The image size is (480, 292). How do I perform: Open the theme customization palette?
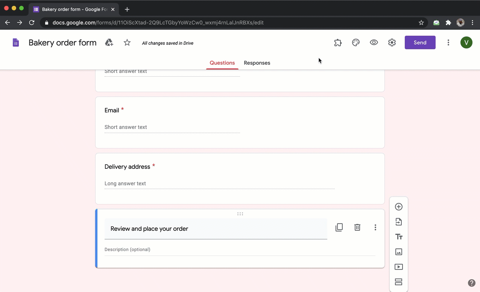pyautogui.click(x=355, y=42)
